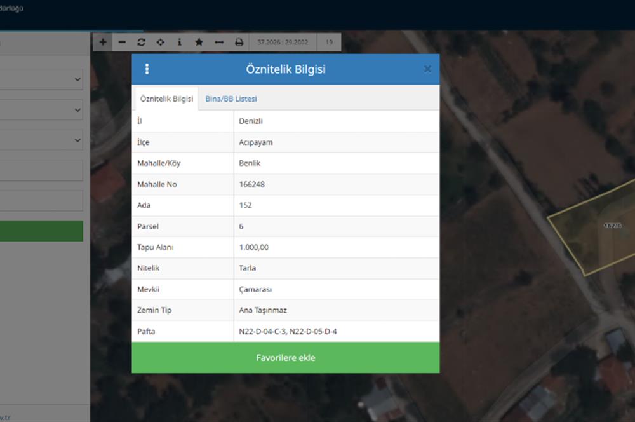Expand the second dropdown in left panel
The image size is (635, 422).
pos(41,110)
